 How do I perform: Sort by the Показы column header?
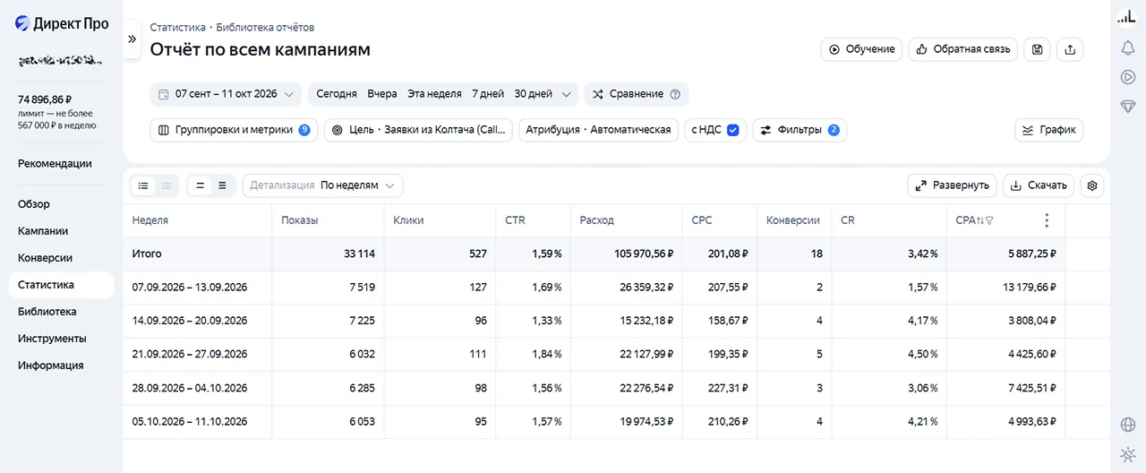pyautogui.click(x=300, y=220)
